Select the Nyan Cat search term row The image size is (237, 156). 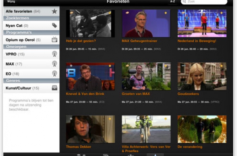31,25
